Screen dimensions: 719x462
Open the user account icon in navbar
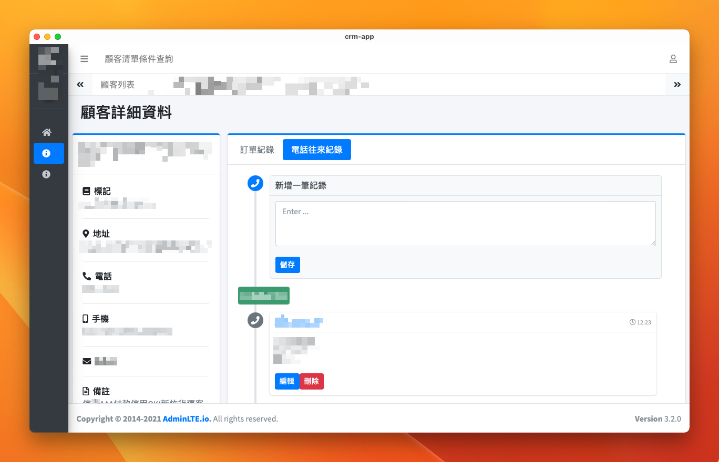click(673, 59)
